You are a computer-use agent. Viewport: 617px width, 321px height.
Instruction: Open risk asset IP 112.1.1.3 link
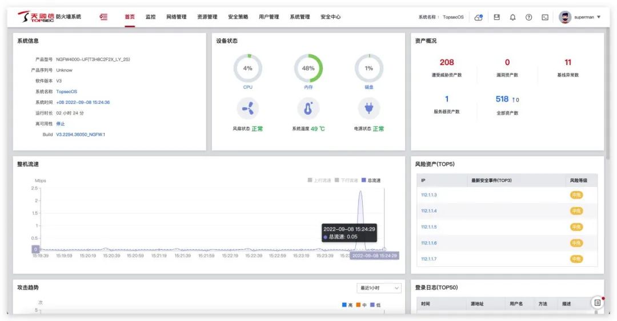(428, 195)
